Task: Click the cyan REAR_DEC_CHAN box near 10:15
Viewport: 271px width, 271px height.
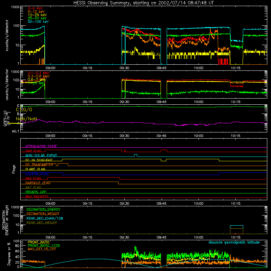Action: (236, 227)
